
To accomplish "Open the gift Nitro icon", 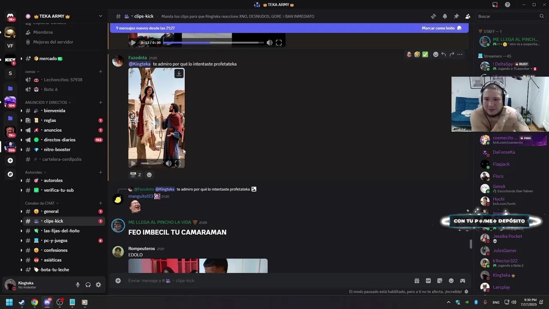I will pos(416,281).
